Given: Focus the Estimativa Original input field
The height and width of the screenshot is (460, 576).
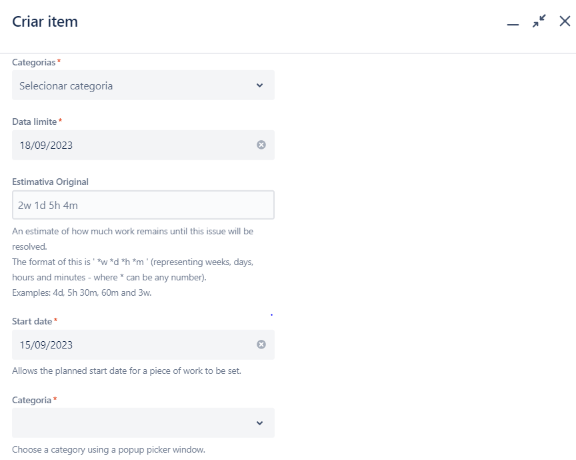Looking at the screenshot, I should [143, 205].
